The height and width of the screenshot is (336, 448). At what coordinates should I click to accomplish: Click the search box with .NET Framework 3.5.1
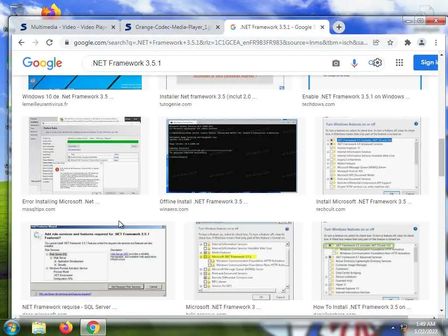click(209, 63)
